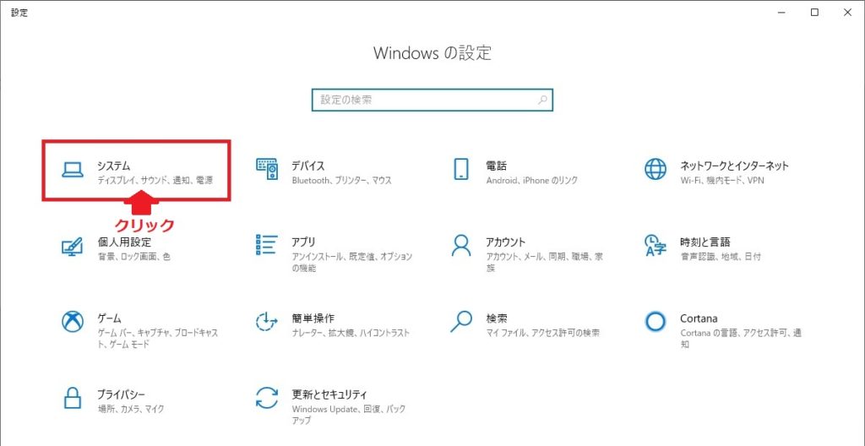Go to 個人用設定 label

click(x=124, y=242)
